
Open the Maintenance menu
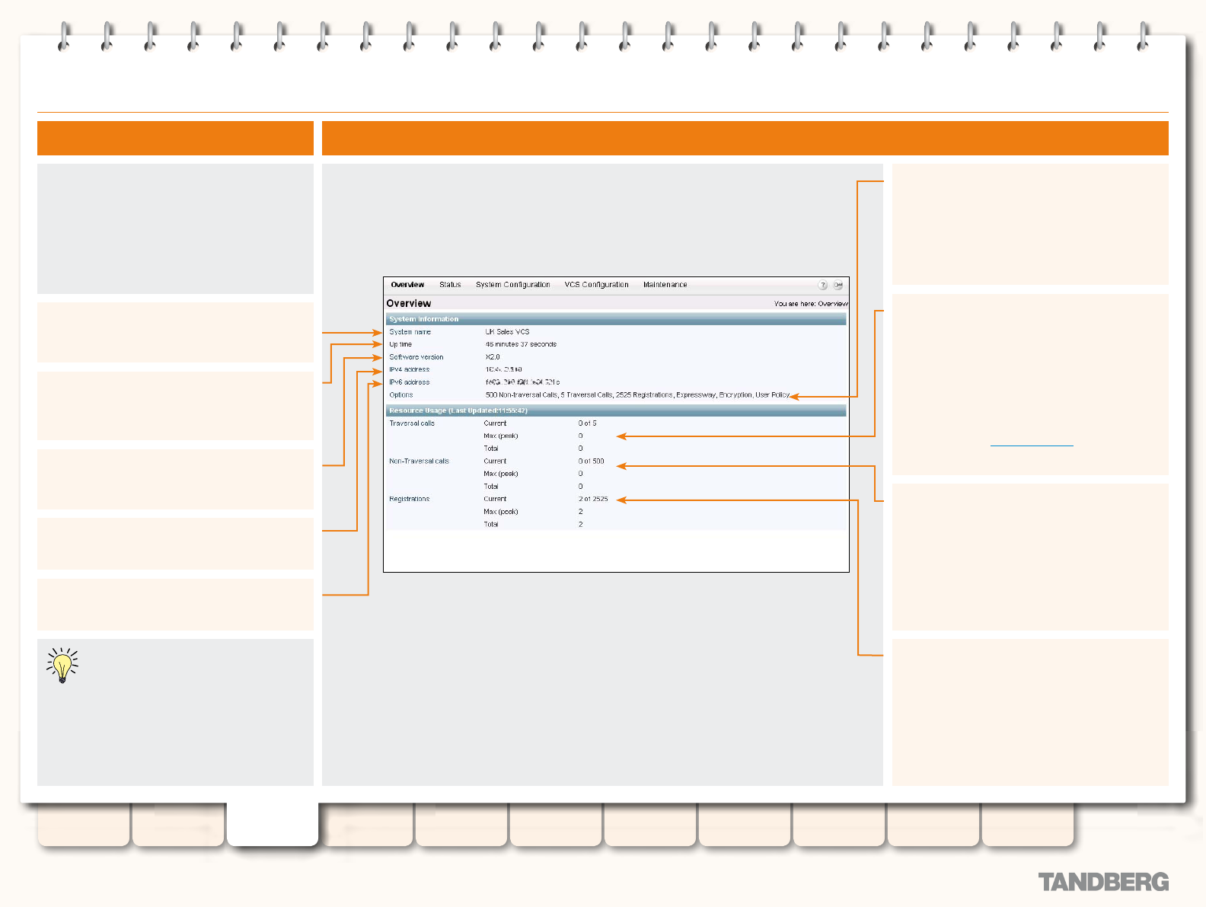pos(665,285)
